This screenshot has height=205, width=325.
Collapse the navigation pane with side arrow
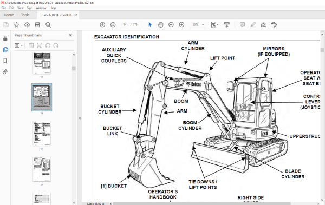click(x=80, y=118)
